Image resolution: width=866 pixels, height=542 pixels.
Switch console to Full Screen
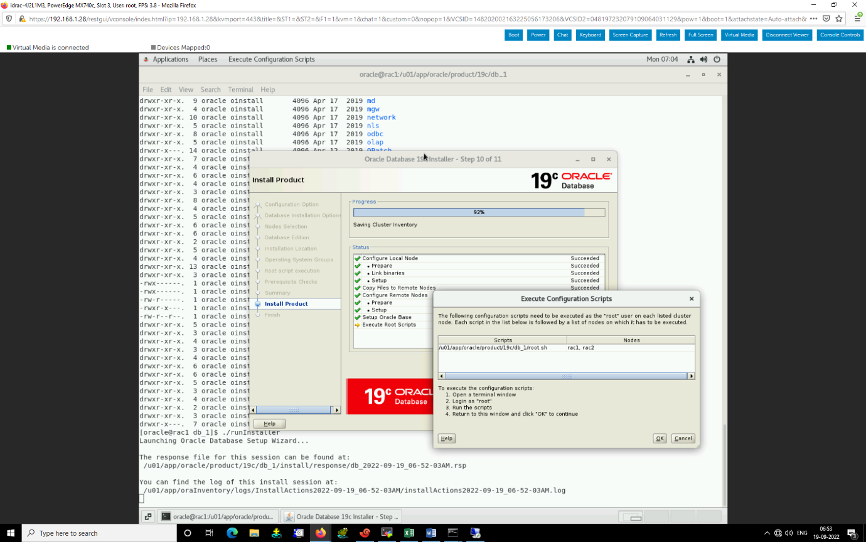700,35
